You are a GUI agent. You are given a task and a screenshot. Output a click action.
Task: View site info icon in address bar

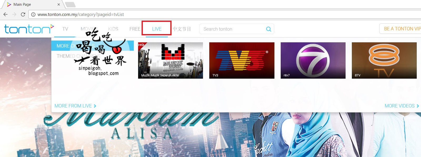point(33,14)
